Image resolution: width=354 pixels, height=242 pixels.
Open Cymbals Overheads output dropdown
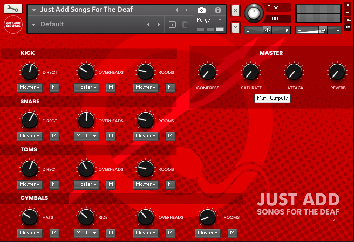tap(146, 233)
